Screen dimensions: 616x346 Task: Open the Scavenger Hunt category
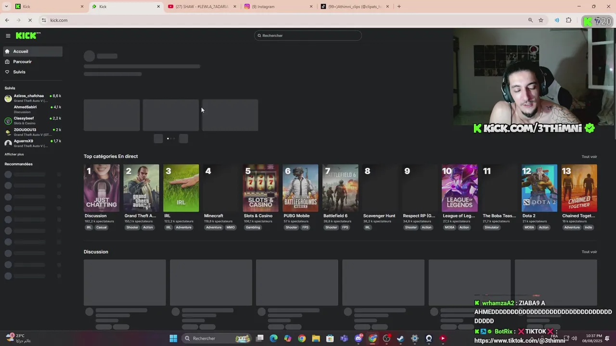[380, 188]
